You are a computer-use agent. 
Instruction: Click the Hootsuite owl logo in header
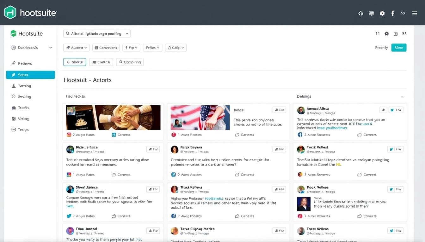click(x=10, y=13)
